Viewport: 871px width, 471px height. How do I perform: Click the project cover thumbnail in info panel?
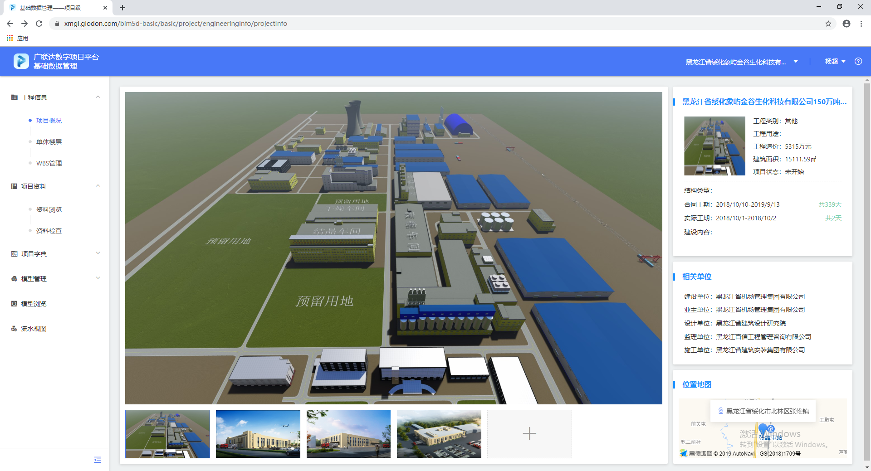click(714, 146)
